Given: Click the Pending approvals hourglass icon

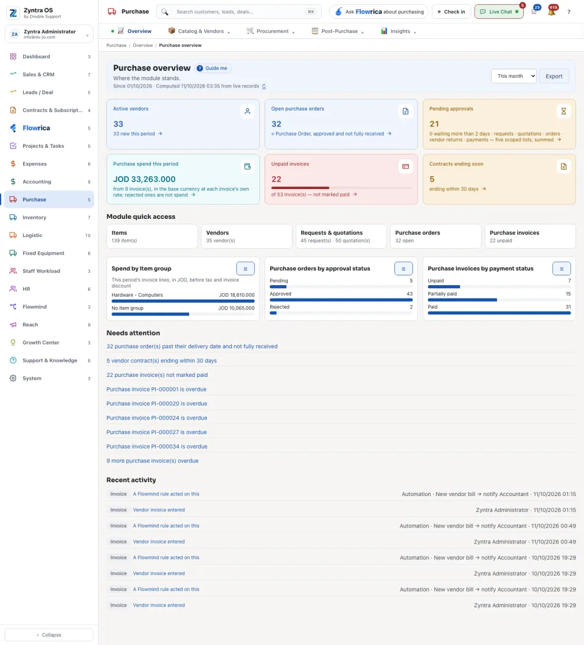Looking at the screenshot, I should 563,111.
